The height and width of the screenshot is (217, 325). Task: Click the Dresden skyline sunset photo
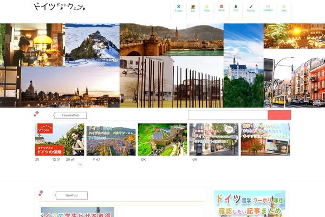tap(70, 87)
